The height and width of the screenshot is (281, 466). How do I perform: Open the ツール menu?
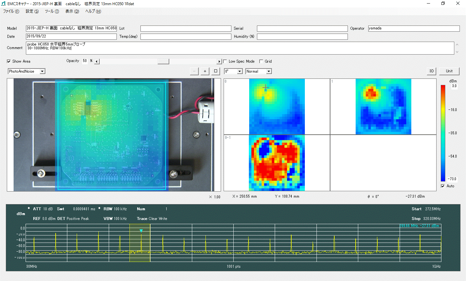pyautogui.click(x=51, y=11)
